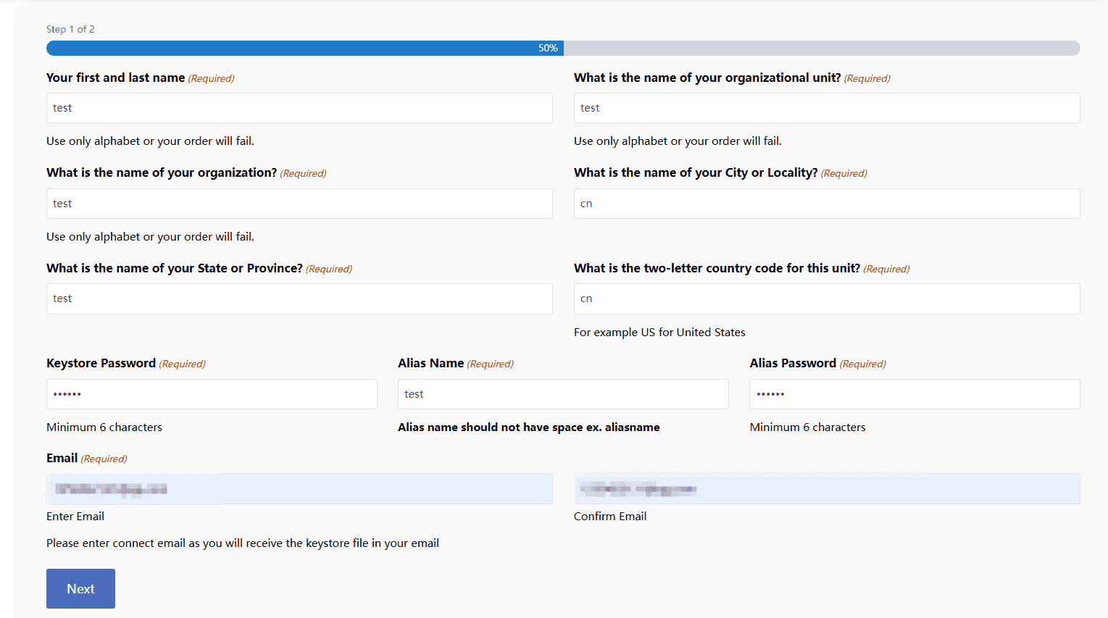The image size is (1108, 618).
Task: Focus the organizational unit name input
Action: click(826, 108)
